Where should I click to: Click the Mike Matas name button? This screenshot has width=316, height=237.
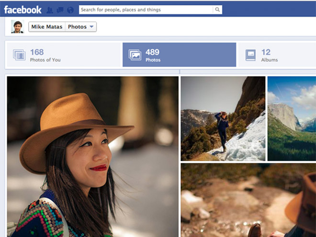(47, 27)
